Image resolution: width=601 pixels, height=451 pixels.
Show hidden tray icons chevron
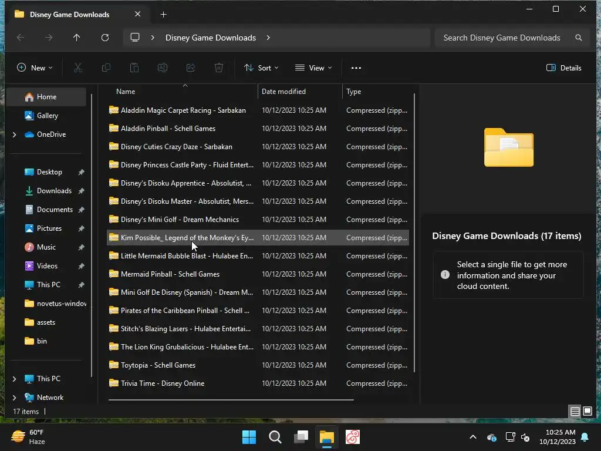(473, 437)
